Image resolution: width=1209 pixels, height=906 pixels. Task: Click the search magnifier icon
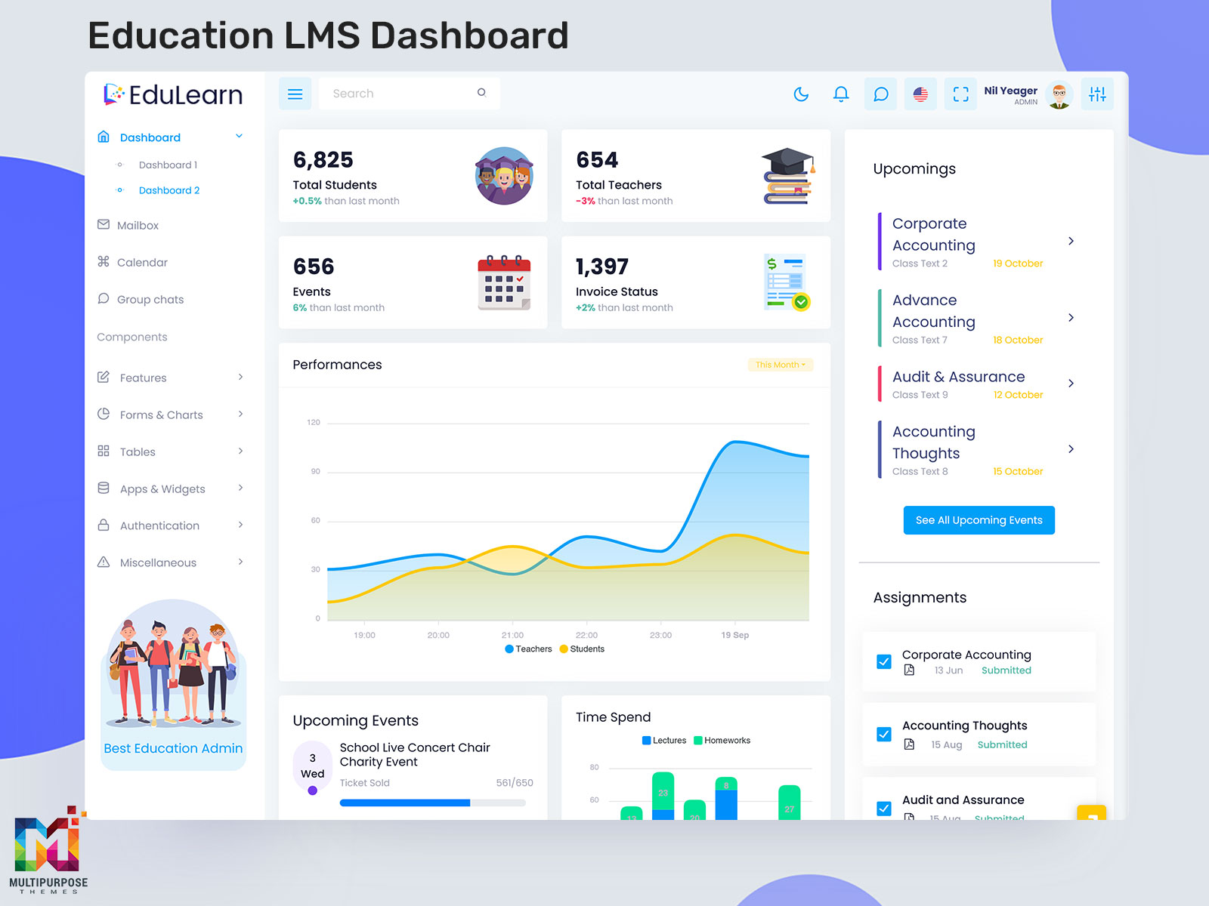[x=481, y=93]
